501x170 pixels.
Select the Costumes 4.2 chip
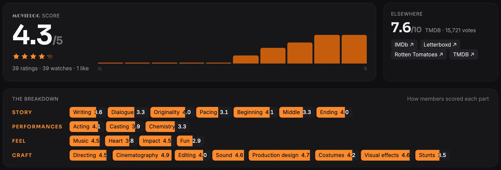[337, 155]
